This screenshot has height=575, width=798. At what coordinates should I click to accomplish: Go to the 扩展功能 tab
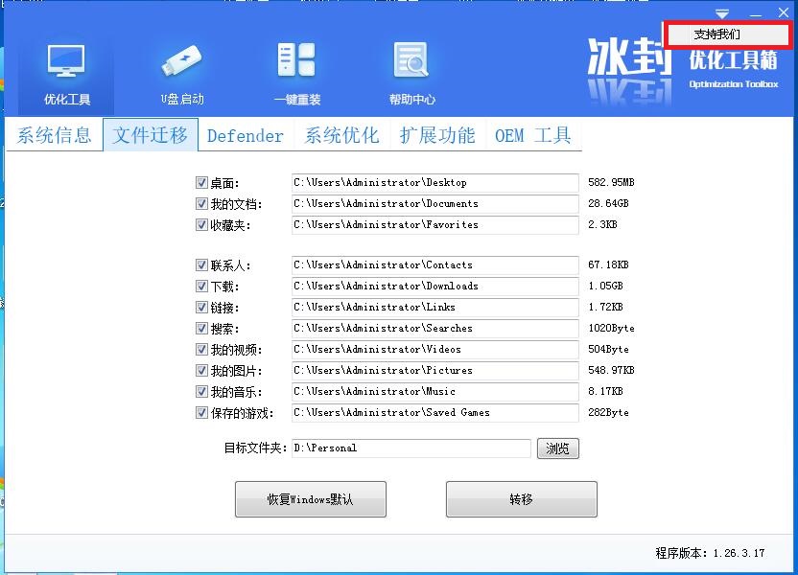click(437, 135)
